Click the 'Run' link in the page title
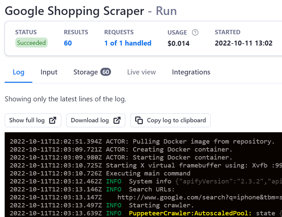This screenshot has height=217, width=282. coord(166,11)
